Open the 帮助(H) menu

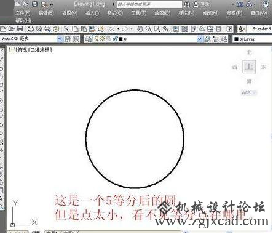[x=23, y=20]
